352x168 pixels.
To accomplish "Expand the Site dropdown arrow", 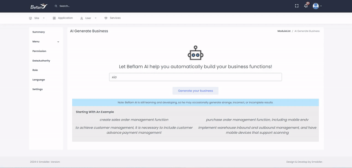I will coord(44,18).
